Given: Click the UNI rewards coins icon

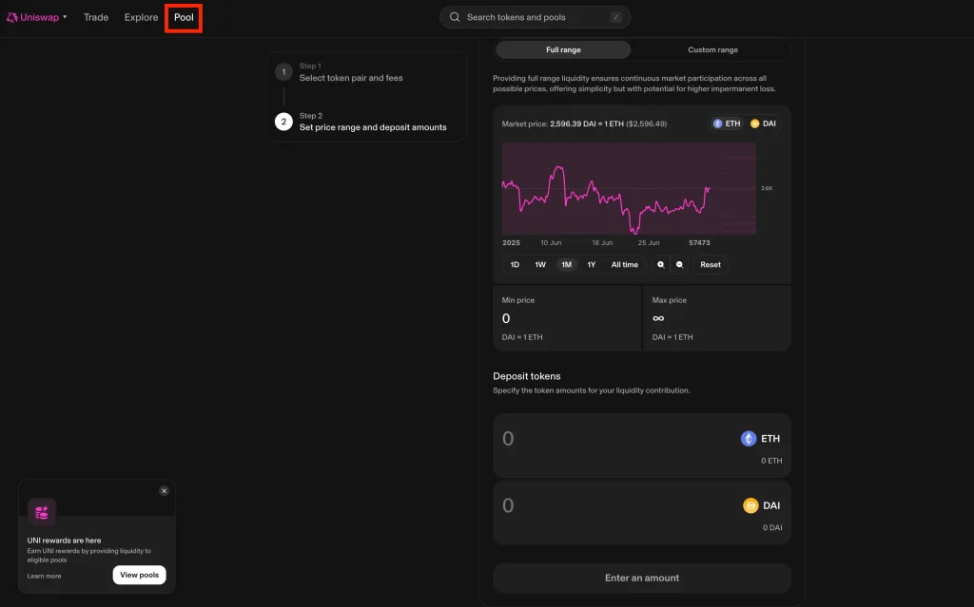Looking at the screenshot, I should (42, 512).
